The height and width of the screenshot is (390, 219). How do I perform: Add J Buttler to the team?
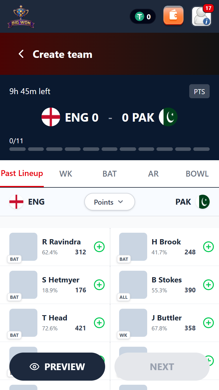tap(208, 323)
